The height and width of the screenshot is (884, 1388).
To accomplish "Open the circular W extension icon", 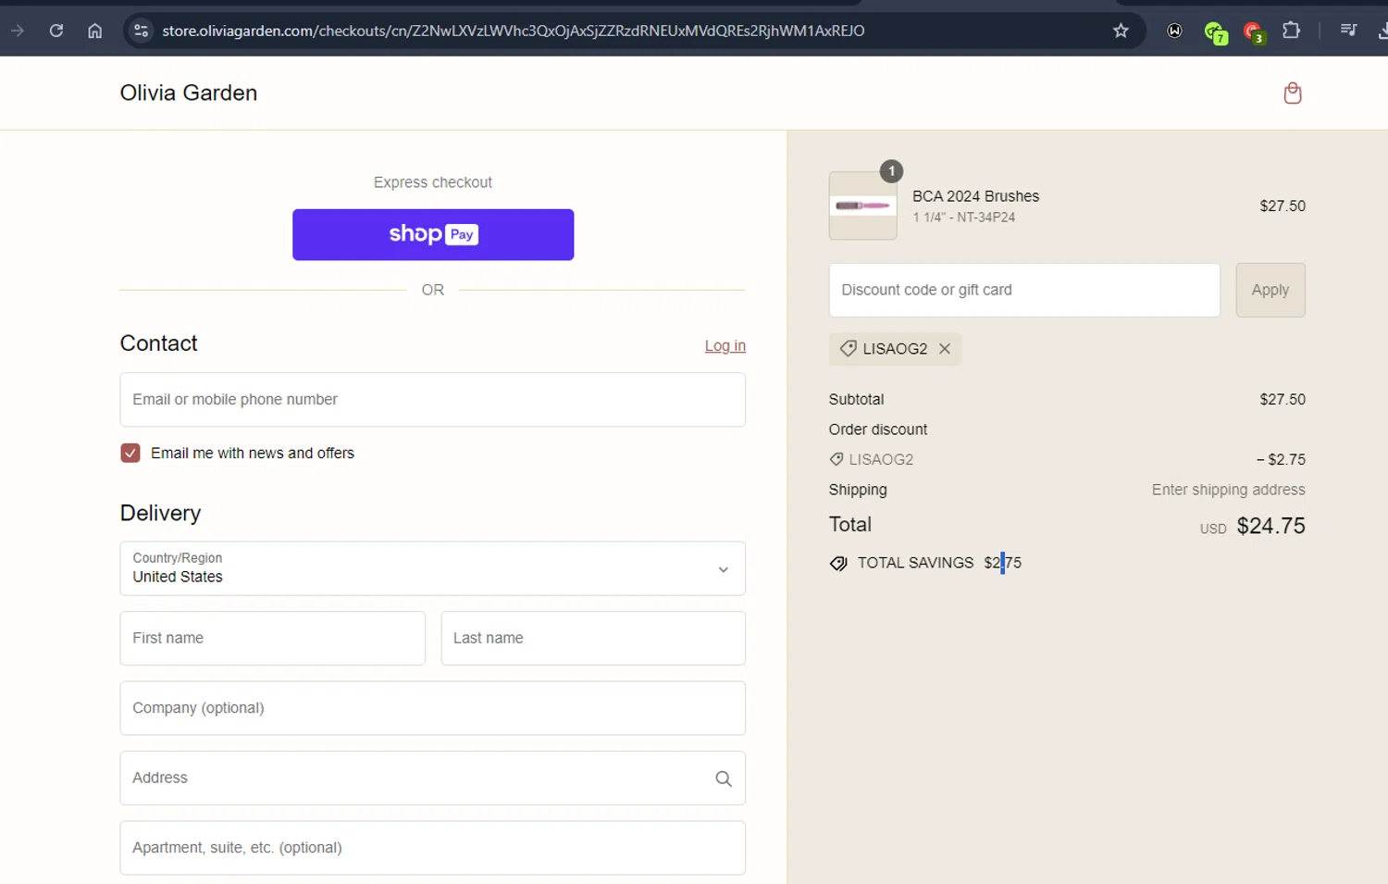I will click(x=1174, y=31).
